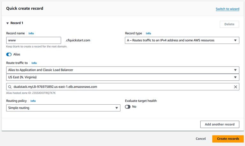
Task: Click the Cancel button
Action: click(x=201, y=139)
